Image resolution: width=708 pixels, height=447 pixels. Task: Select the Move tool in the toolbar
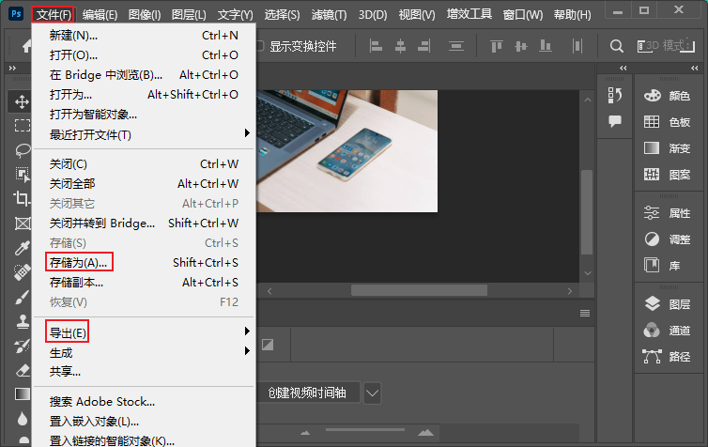[21, 100]
